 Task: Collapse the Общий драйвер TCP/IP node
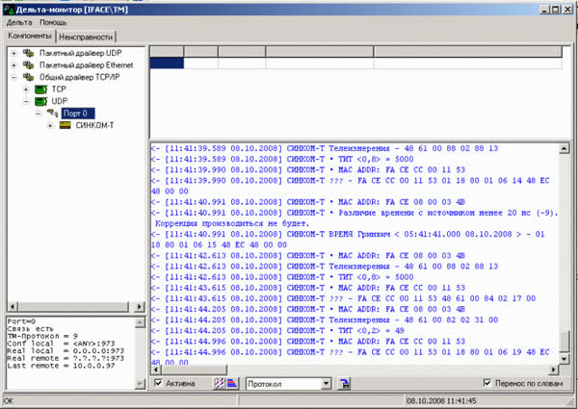point(13,76)
